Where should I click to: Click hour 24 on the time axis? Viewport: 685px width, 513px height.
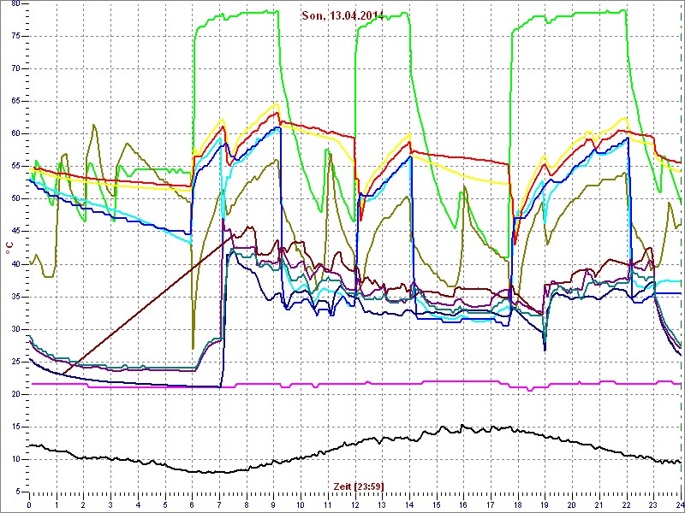click(x=680, y=503)
